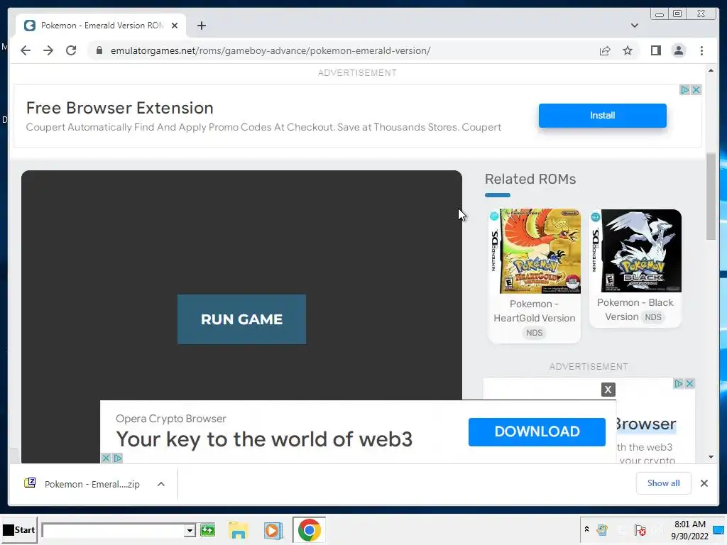
Task: Click the page vertical scrollbar thumb
Action: click(711, 197)
